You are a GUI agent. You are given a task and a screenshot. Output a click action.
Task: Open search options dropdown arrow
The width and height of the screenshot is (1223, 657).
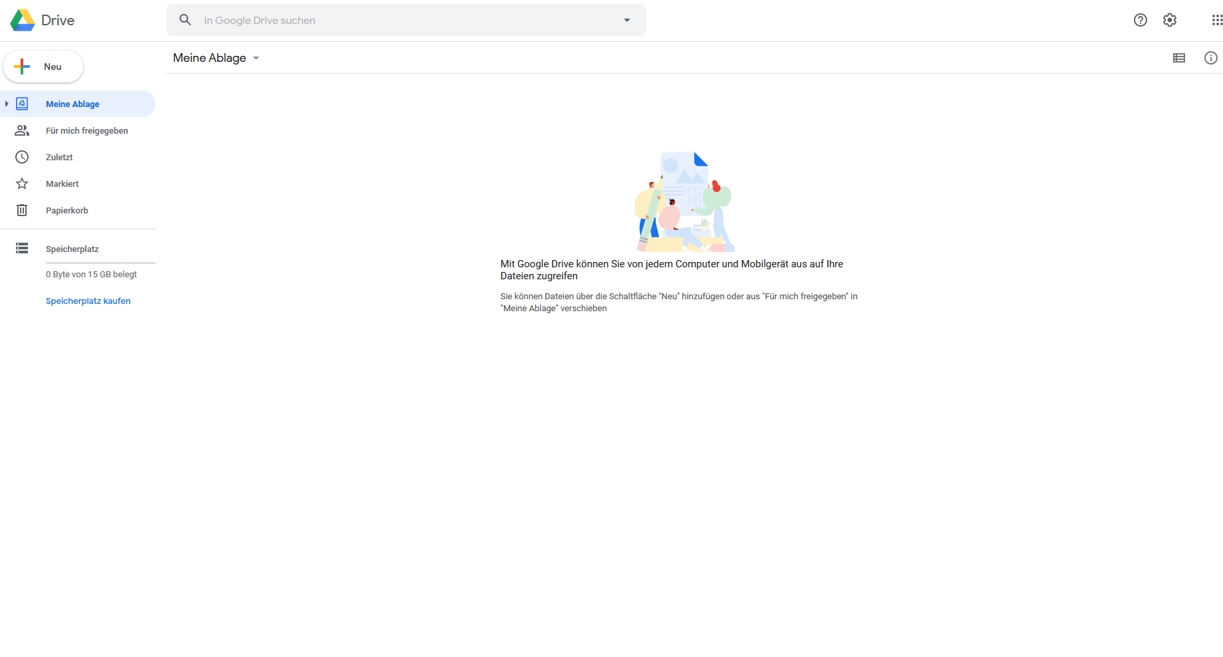pyautogui.click(x=626, y=20)
